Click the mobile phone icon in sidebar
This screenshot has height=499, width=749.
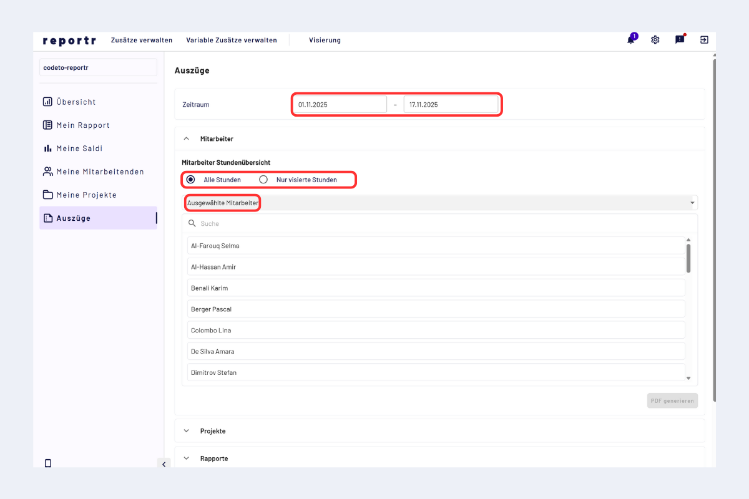pos(48,463)
